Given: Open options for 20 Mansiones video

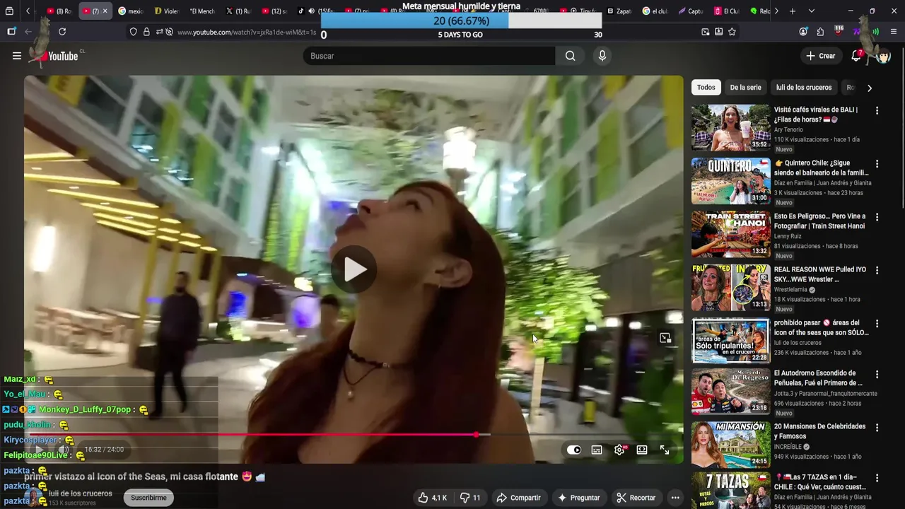Looking at the screenshot, I should pos(877,428).
